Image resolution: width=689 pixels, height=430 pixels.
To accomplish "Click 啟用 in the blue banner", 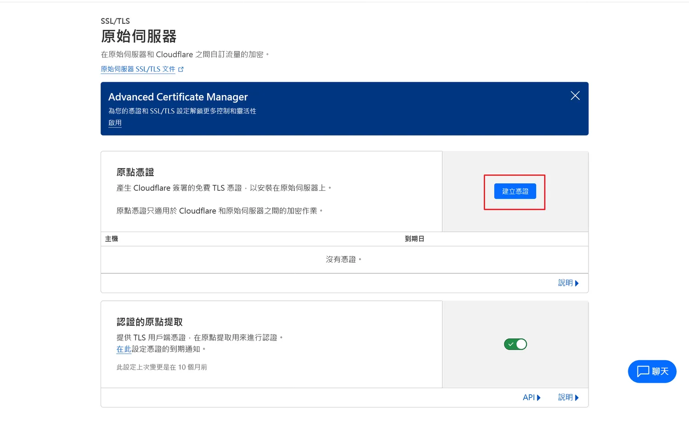I will [115, 123].
